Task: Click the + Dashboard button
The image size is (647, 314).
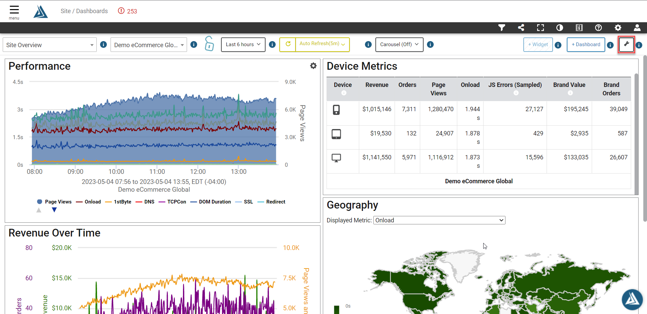Action: (x=586, y=44)
